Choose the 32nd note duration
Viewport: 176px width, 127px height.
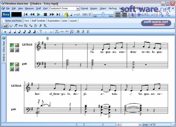(30, 32)
